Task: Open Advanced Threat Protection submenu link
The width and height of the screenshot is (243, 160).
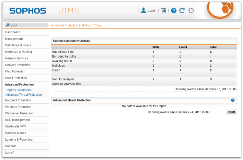Action: (x=24, y=95)
